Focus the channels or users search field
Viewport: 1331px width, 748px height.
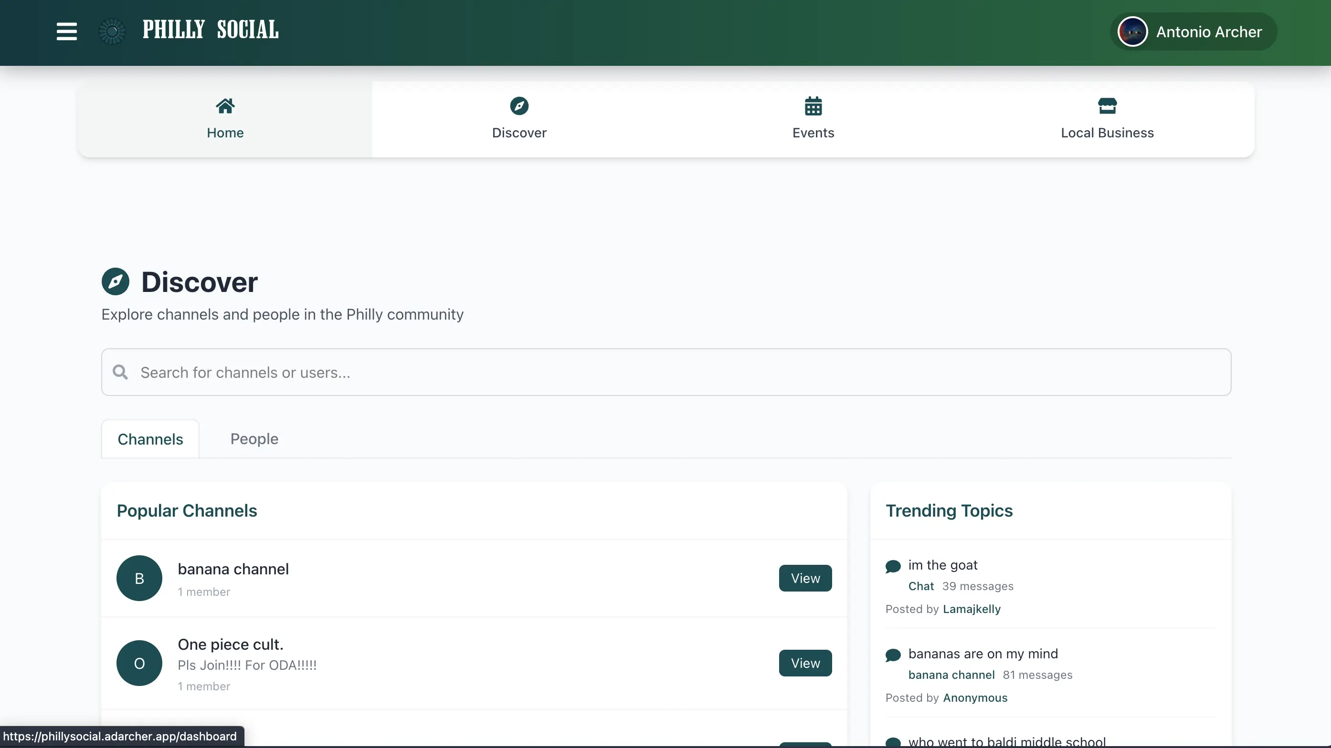672,372
